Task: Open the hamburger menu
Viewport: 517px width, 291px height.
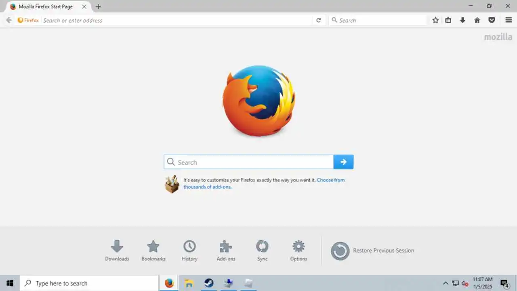Action: click(509, 20)
